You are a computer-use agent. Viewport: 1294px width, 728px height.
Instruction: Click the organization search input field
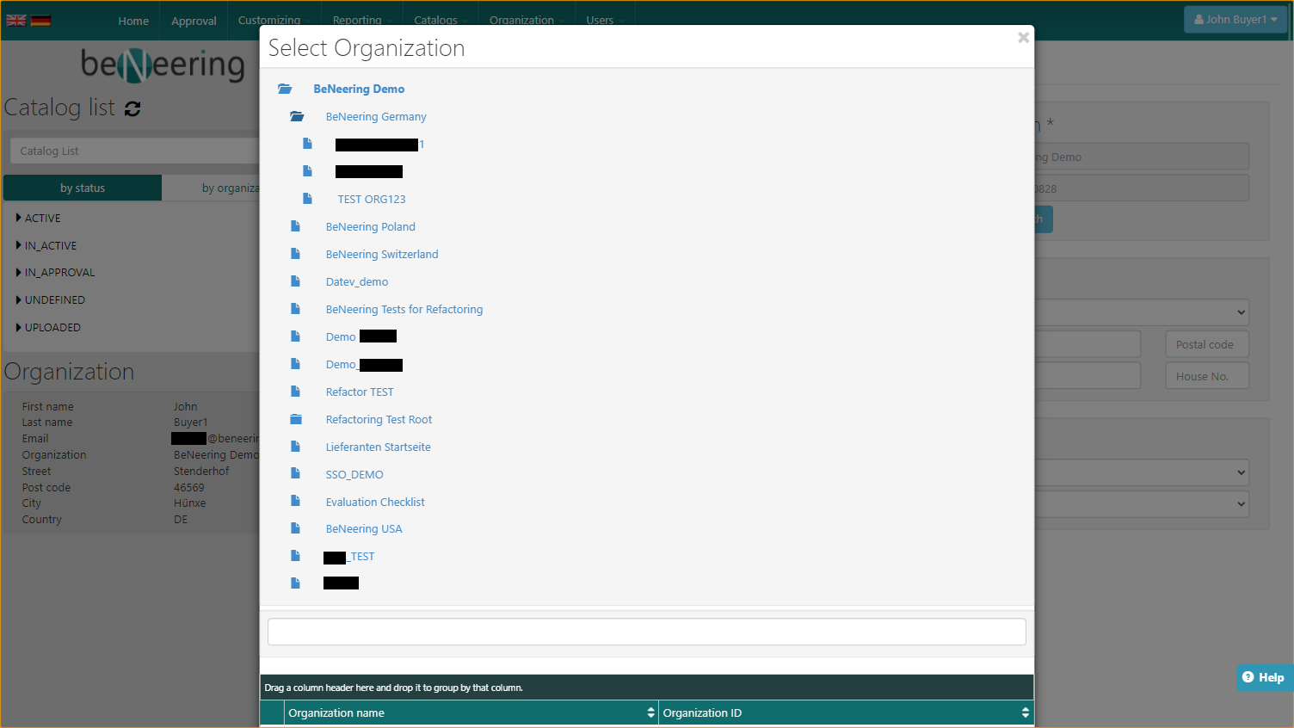tap(646, 632)
